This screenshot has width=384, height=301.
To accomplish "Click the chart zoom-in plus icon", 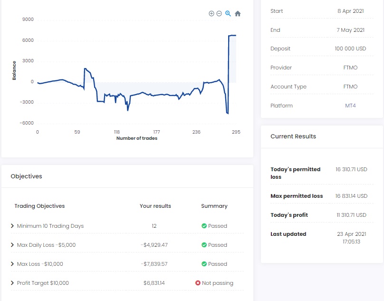I will coord(211,14).
